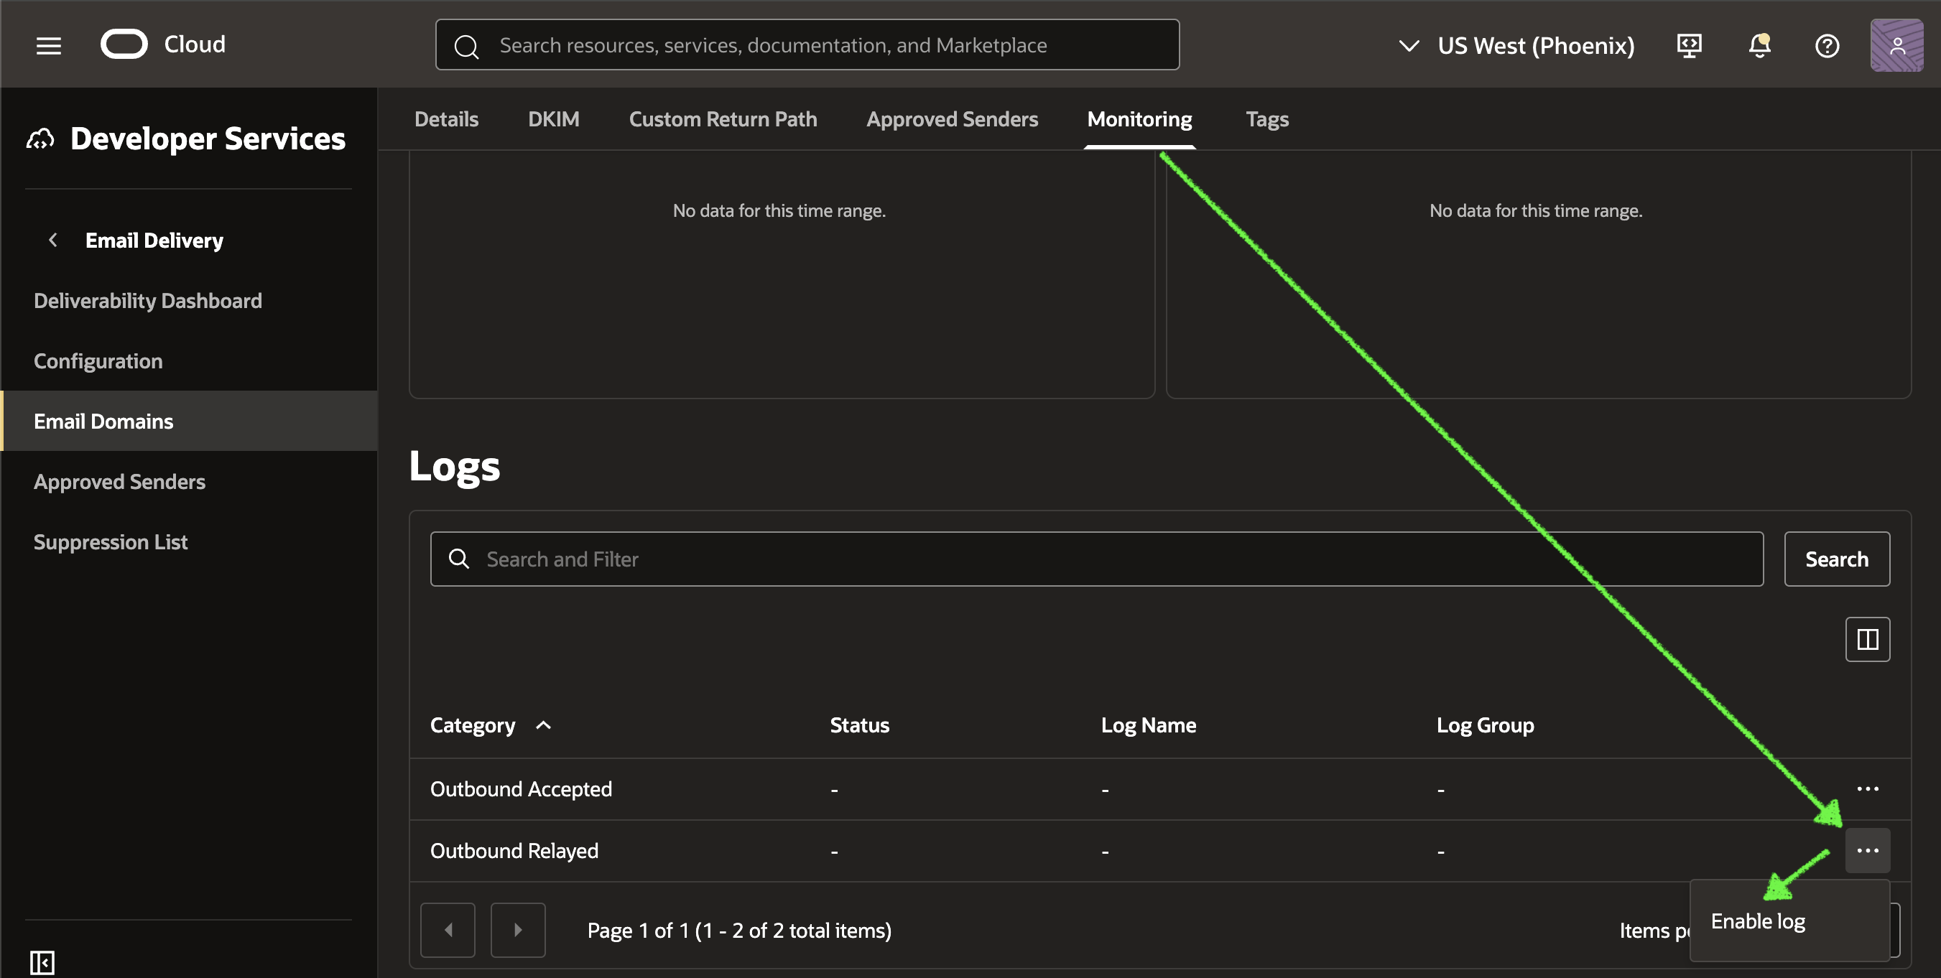Open the Code Editor from the top bar
Image resolution: width=1941 pixels, height=978 pixels.
(x=1690, y=45)
